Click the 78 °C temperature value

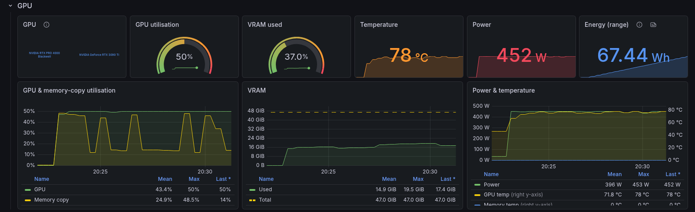coord(409,55)
